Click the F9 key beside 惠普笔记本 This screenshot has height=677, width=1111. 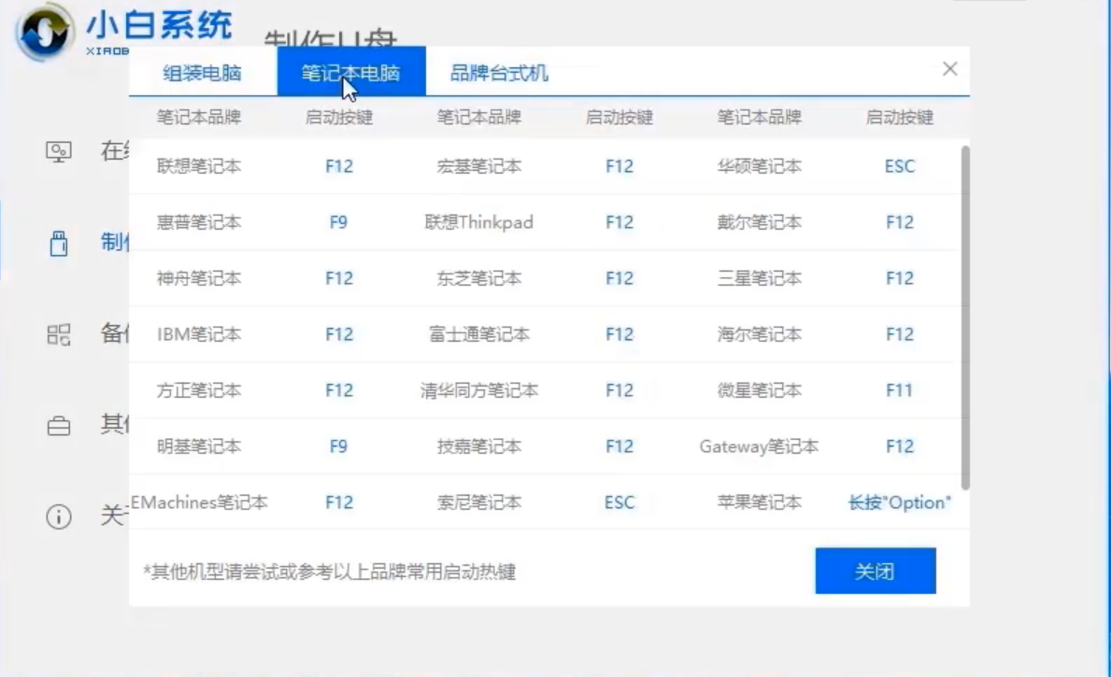(x=338, y=222)
